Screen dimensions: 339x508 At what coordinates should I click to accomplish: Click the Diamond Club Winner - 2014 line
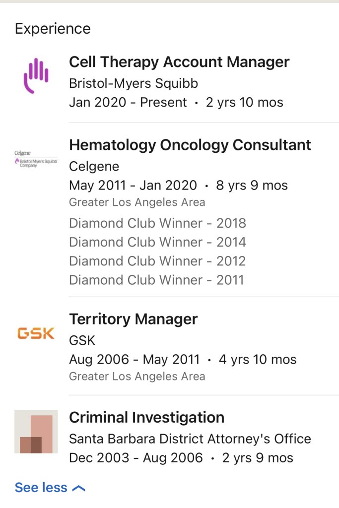(157, 242)
